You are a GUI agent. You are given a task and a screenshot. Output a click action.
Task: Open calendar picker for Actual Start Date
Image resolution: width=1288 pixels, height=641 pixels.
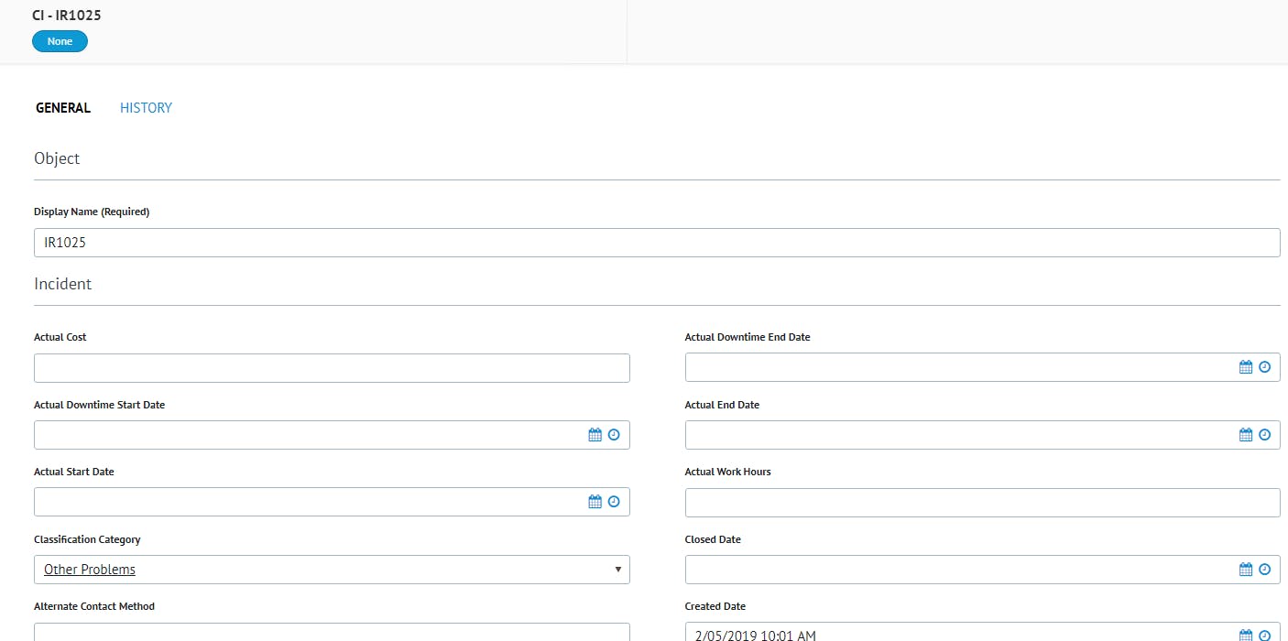pyautogui.click(x=595, y=502)
